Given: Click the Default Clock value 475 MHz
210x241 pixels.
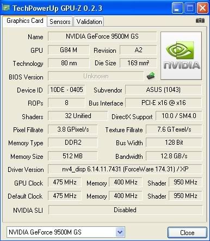Looking at the screenshot, I should 65,196.
